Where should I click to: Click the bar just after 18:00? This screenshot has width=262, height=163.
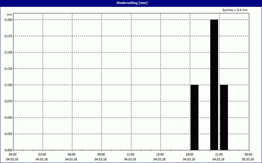pos(195,117)
